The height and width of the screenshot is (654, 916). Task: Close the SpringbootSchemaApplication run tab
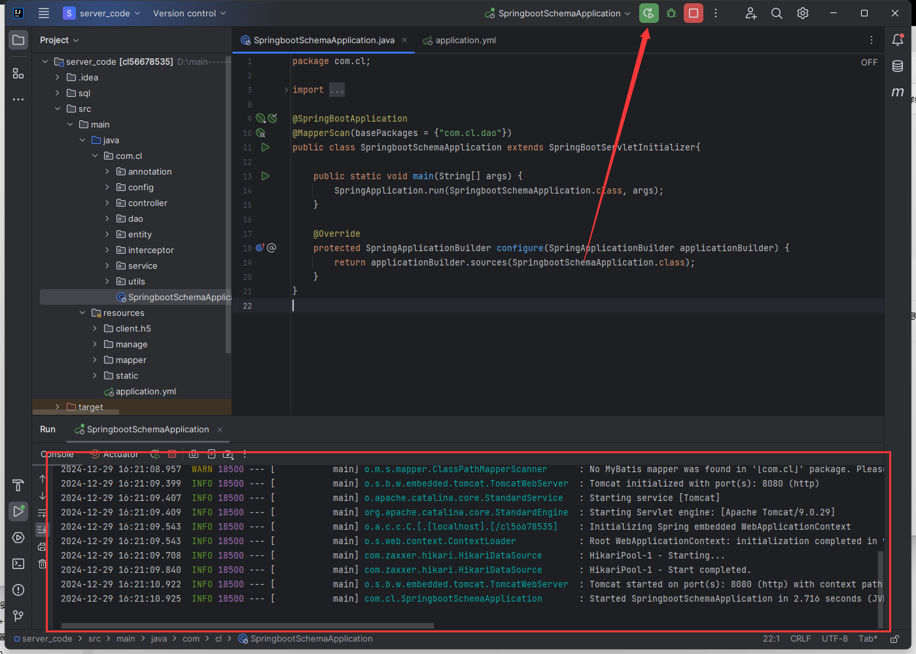pyautogui.click(x=220, y=430)
